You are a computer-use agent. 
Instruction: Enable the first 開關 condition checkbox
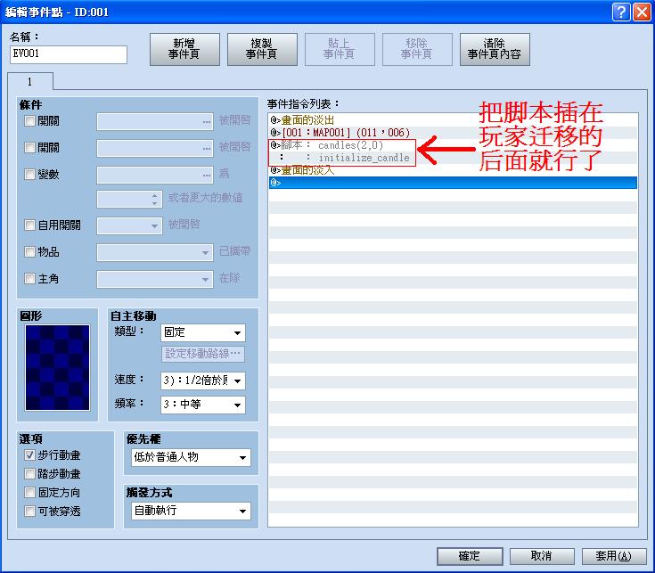click(x=29, y=121)
